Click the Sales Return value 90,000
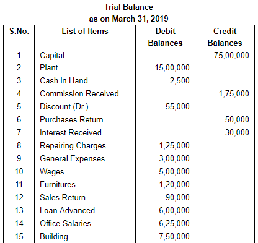258x243 pixels. (177, 198)
